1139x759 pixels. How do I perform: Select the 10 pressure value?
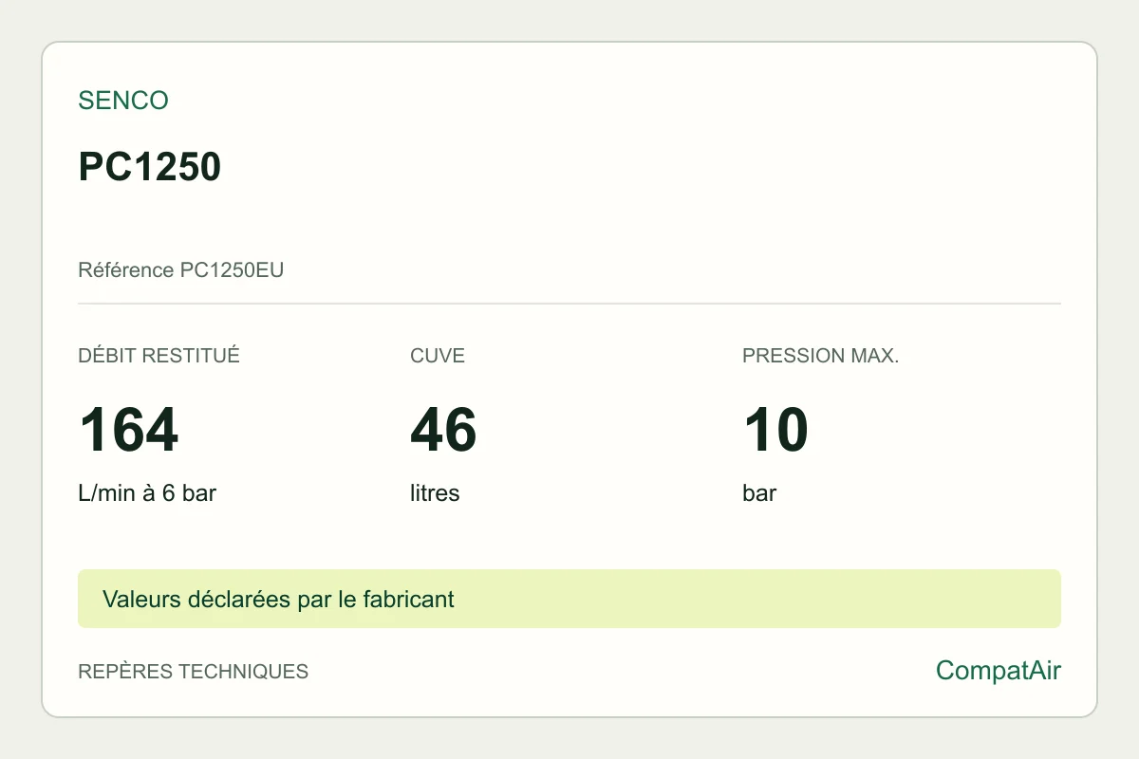point(775,429)
